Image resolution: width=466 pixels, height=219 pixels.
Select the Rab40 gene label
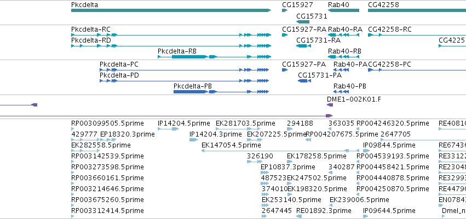[338, 5]
